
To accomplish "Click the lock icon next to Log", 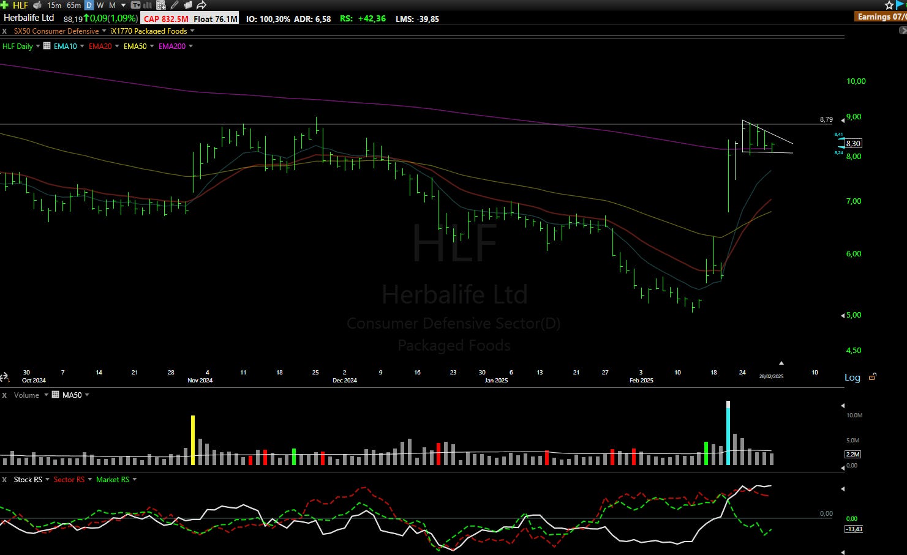I will [x=873, y=377].
